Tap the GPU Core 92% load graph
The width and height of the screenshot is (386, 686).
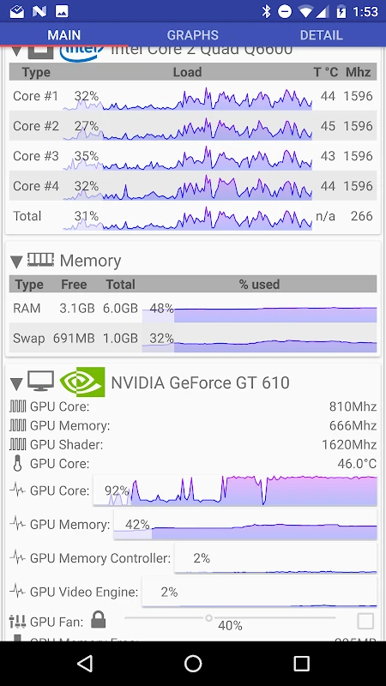pyautogui.click(x=235, y=490)
